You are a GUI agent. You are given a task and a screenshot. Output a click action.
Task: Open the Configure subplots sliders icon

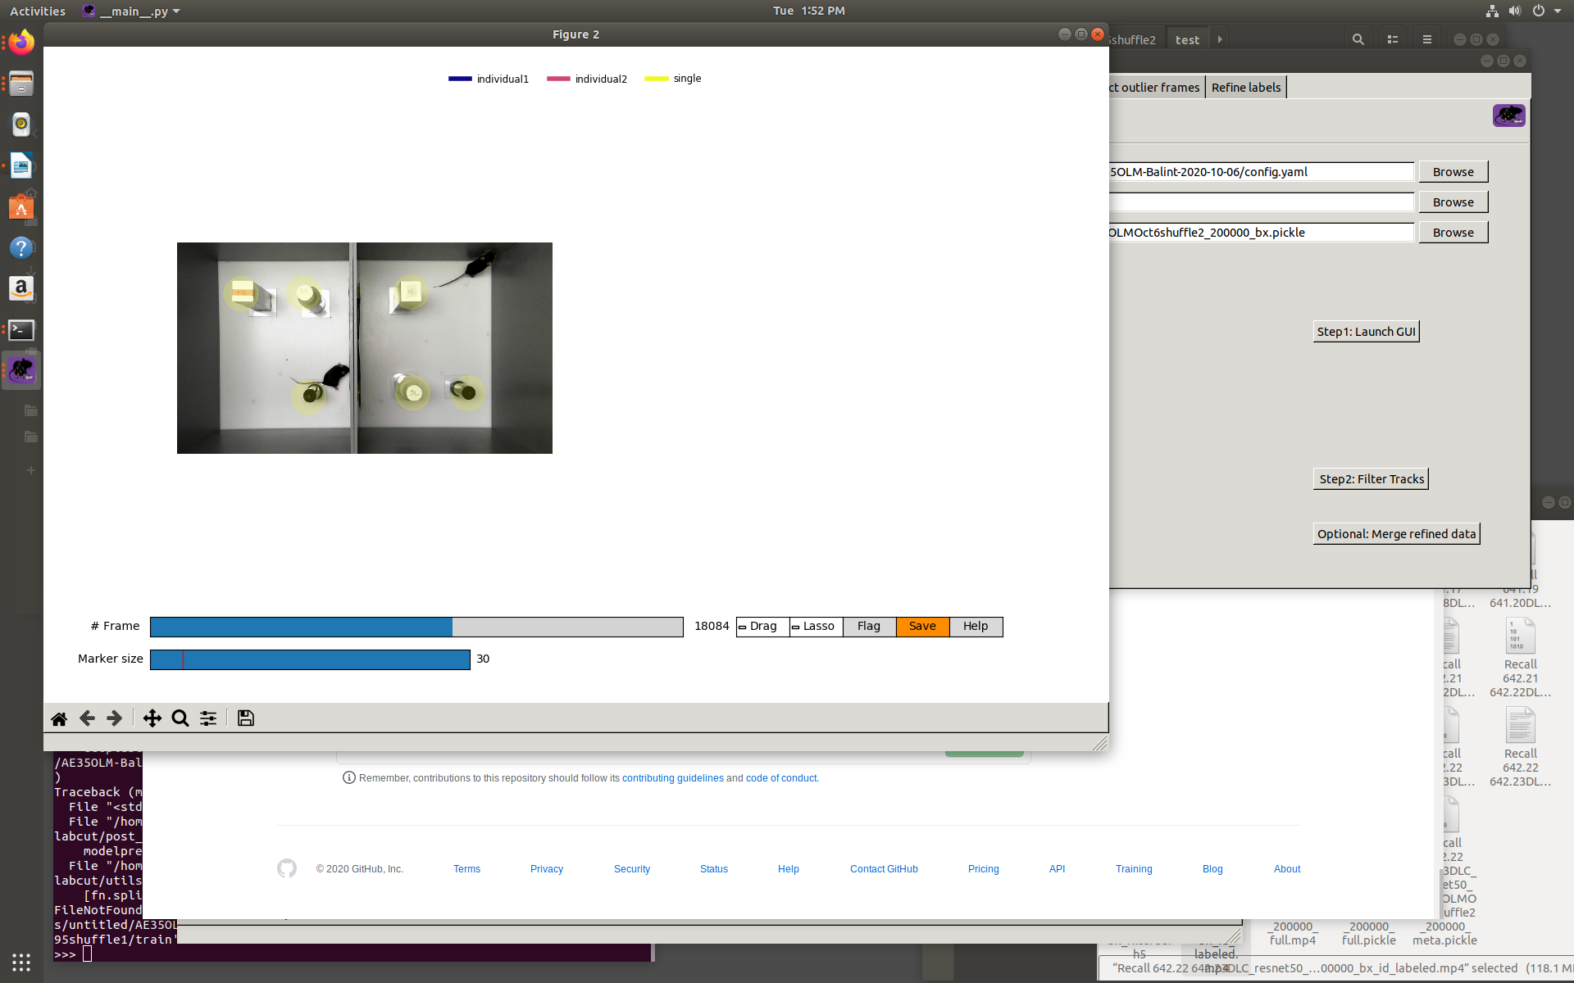click(x=207, y=718)
